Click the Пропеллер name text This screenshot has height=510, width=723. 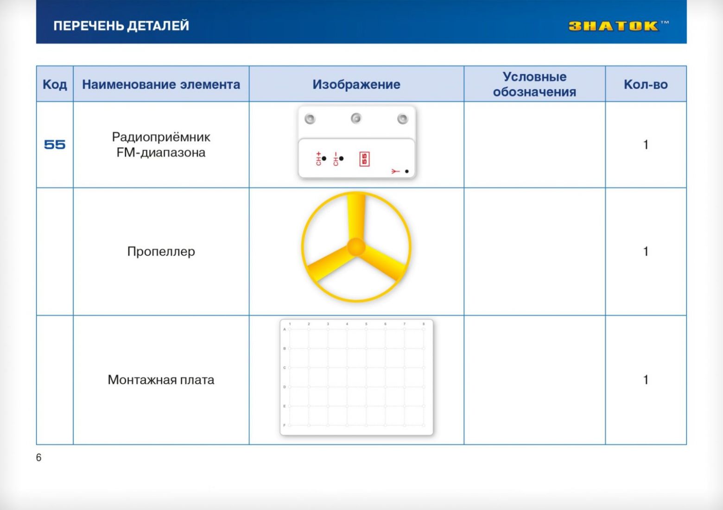tap(161, 252)
